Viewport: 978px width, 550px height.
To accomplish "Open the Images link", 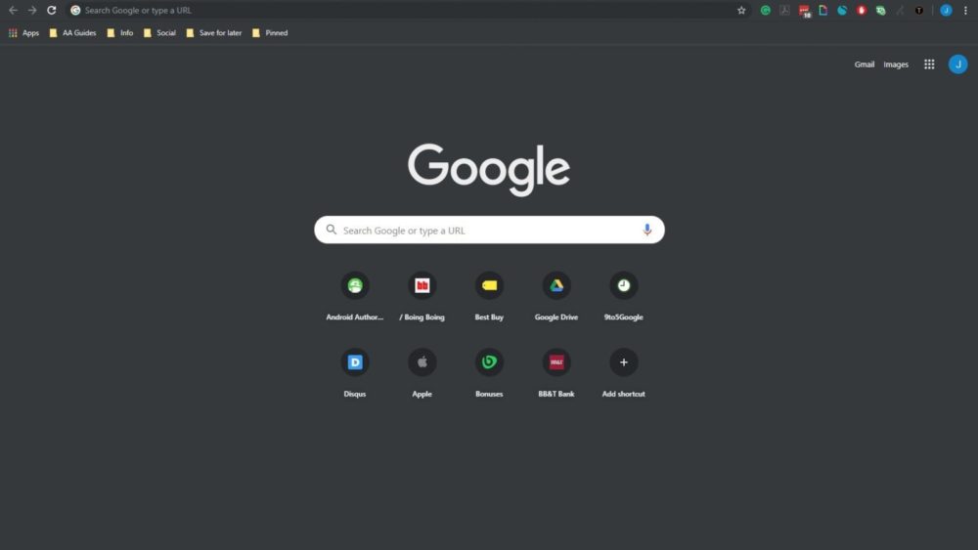I will pyautogui.click(x=896, y=64).
